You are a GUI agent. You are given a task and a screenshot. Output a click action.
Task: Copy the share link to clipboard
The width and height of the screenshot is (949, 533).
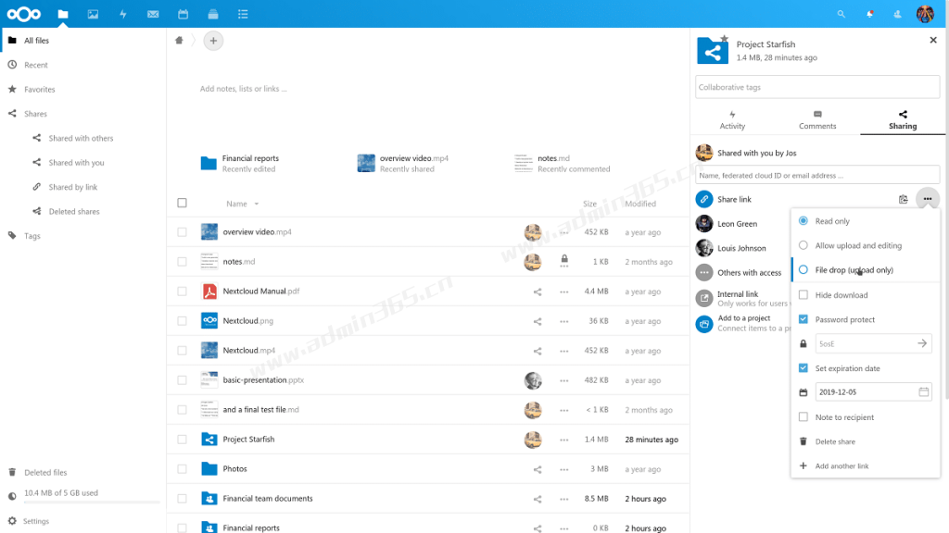pos(903,200)
